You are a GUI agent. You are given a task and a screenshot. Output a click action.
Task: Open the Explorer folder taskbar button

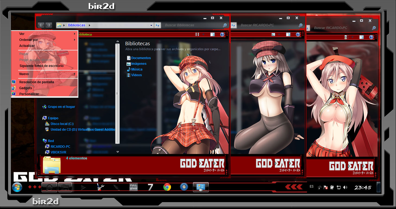coord(65,187)
